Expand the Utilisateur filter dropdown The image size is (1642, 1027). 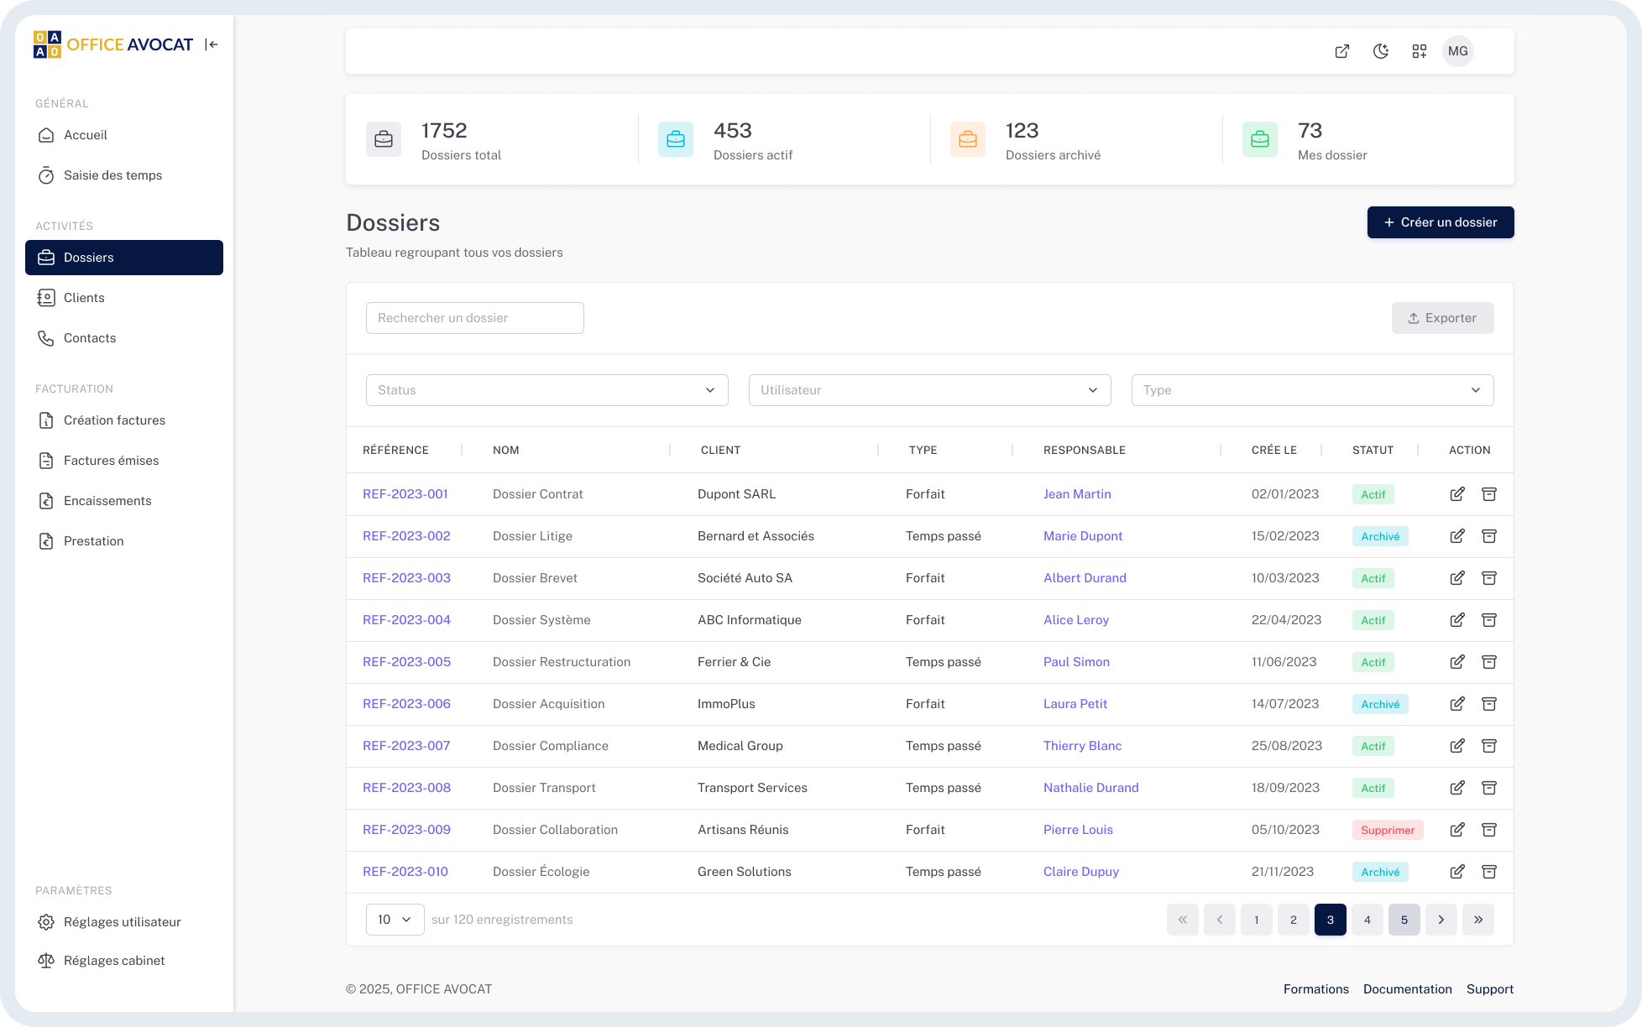click(929, 390)
